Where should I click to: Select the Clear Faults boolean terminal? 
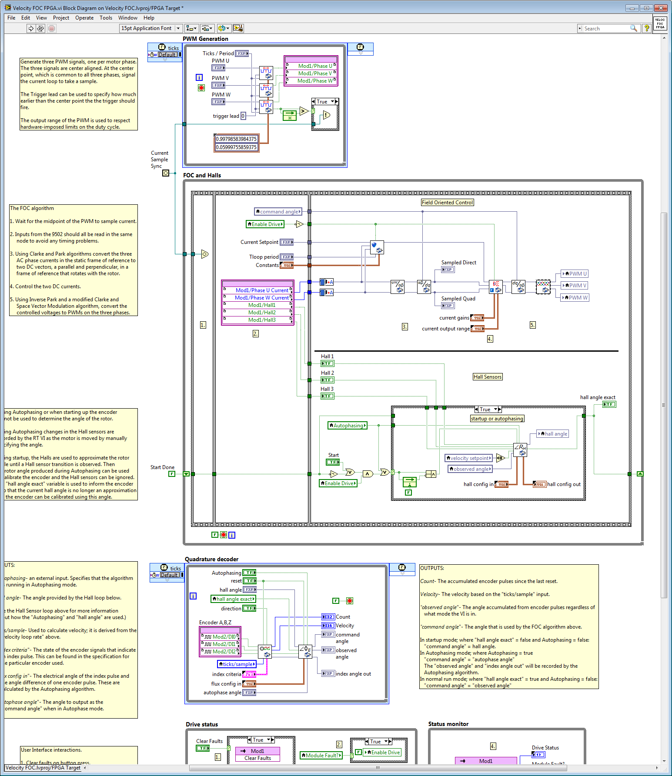(x=203, y=748)
